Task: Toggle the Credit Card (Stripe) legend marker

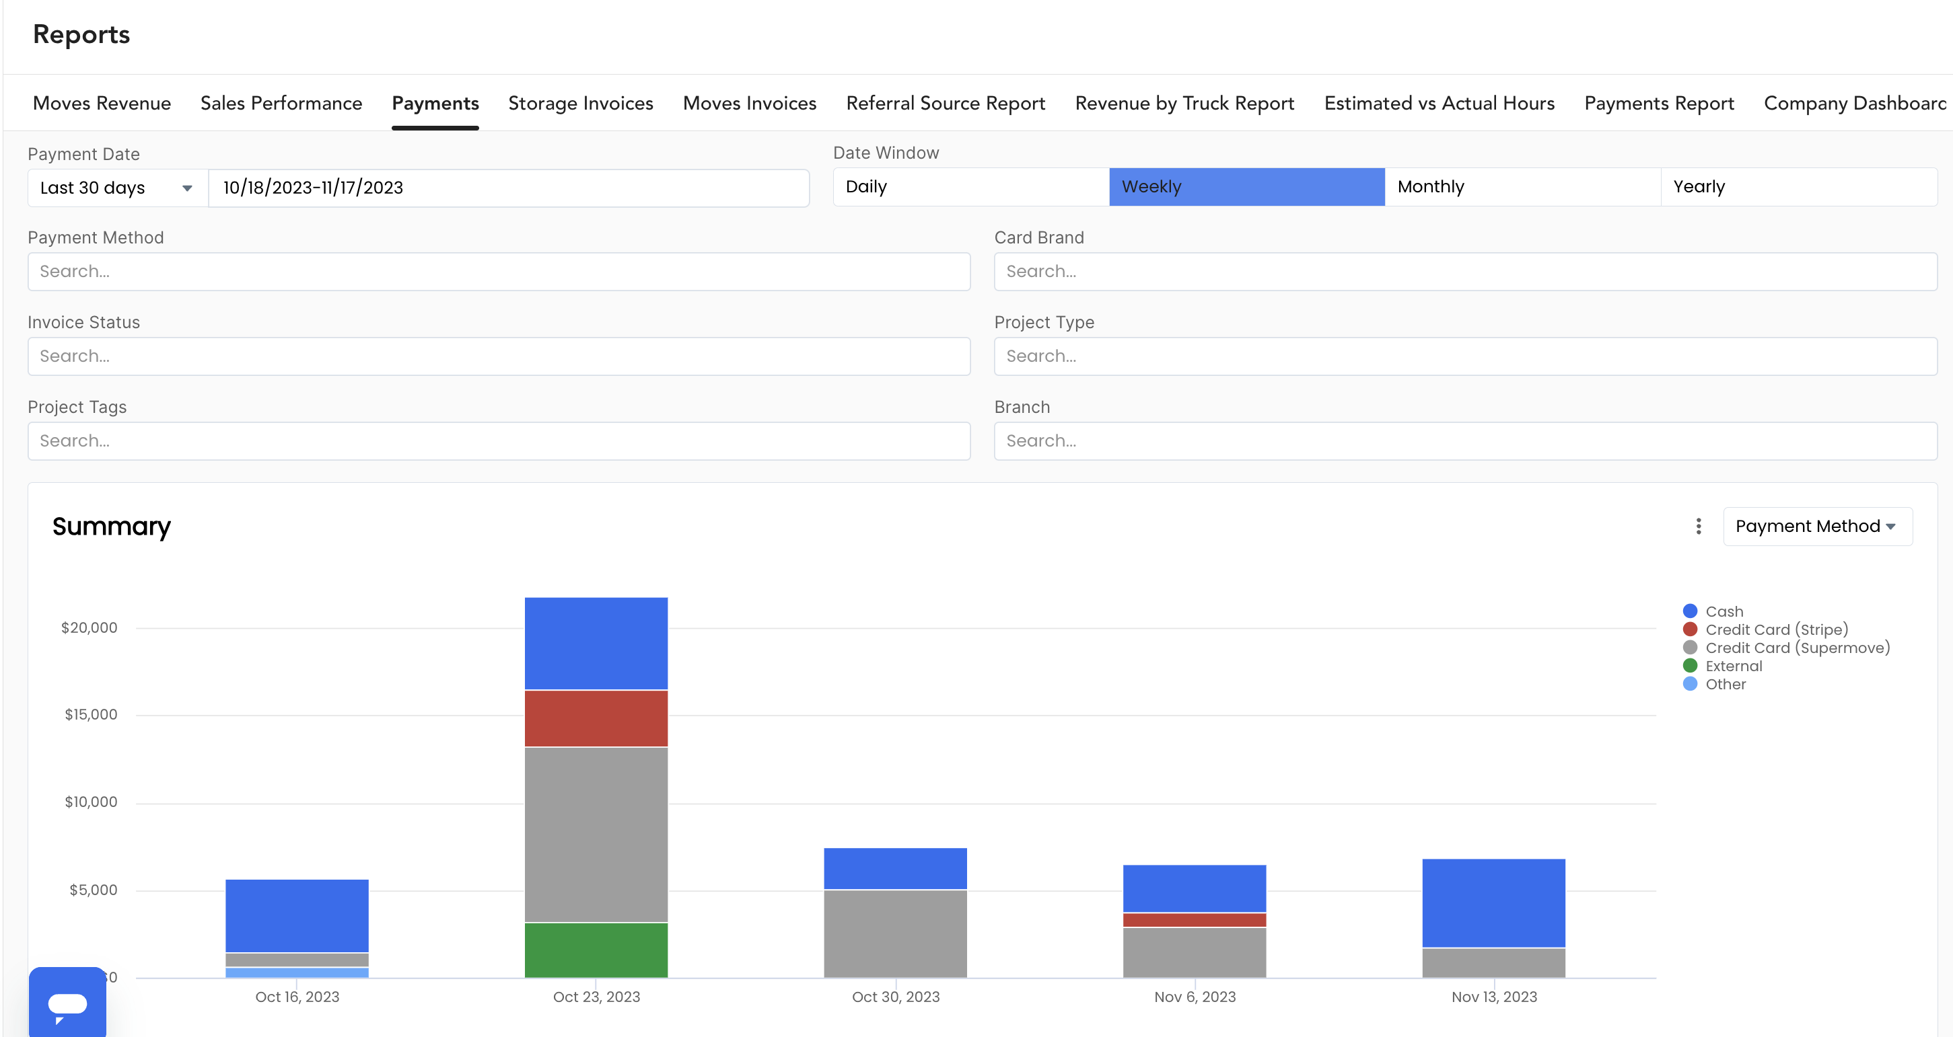Action: click(x=1690, y=629)
